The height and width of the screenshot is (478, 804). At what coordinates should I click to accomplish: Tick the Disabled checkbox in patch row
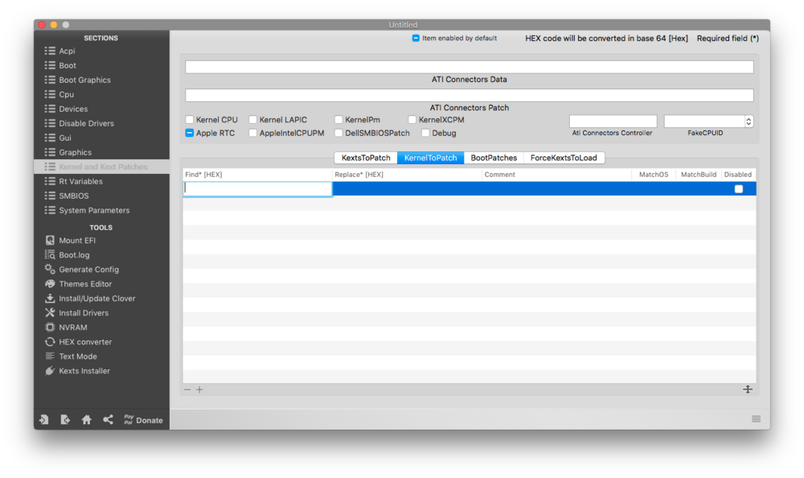click(738, 189)
